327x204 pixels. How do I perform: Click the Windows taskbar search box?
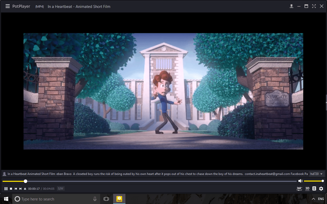(56, 199)
